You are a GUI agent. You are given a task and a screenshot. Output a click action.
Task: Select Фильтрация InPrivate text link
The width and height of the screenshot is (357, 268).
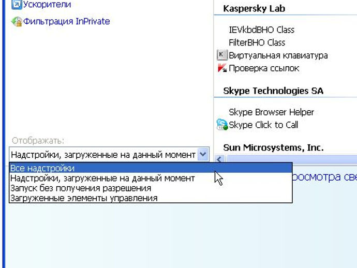click(66, 21)
